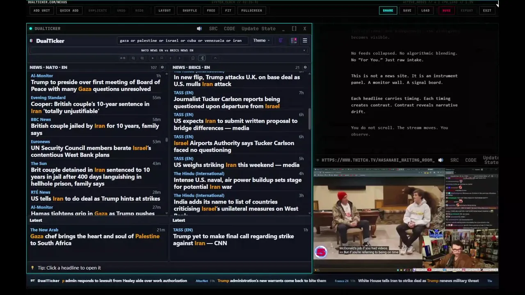Toggle FULLSCREEN mode
The height and width of the screenshot is (295, 525).
(x=251, y=11)
